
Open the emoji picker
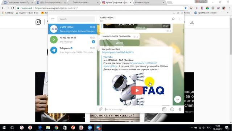tap(172, 109)
